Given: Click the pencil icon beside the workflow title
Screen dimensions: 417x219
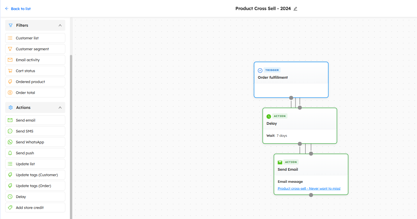Looking at the screenshot, I should tap(295, 9).
